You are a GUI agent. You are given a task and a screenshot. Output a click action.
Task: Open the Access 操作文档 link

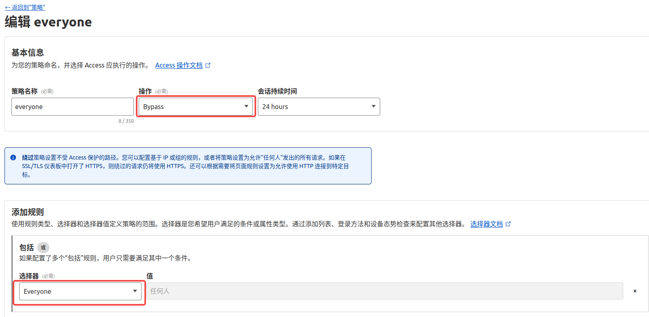click(179, 65)
